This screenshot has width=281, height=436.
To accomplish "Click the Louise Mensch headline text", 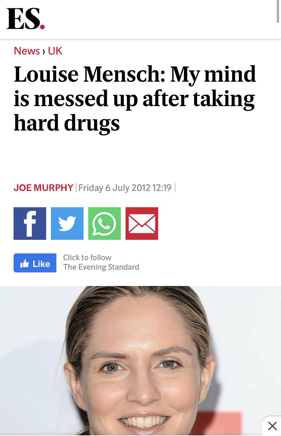I will 135,99.
